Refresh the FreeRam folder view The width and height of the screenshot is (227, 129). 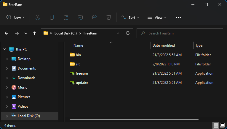pos(127,33)
